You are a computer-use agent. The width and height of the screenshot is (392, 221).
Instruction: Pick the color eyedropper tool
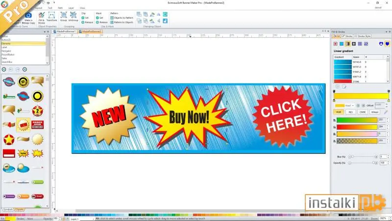tap(386, 112)
